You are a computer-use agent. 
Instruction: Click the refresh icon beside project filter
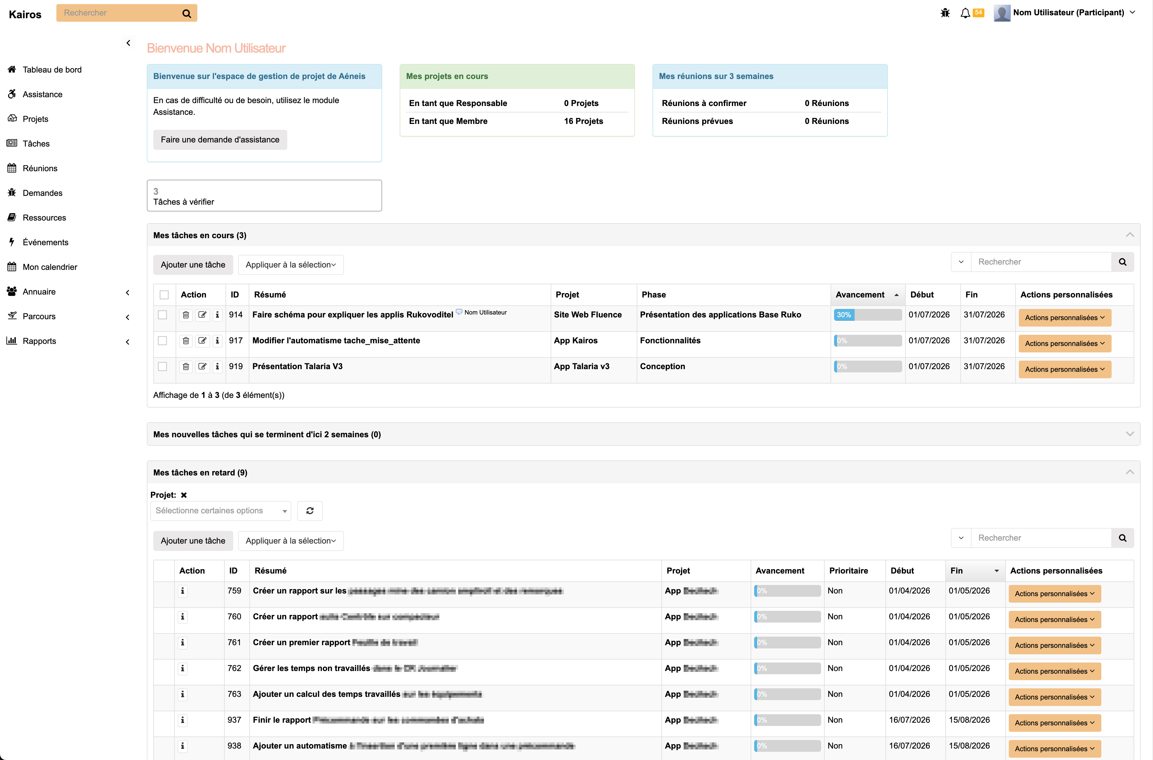point(310,511)
